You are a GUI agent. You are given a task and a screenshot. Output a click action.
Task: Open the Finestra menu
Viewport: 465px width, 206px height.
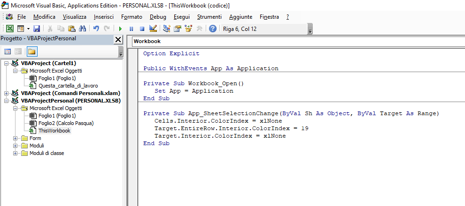pyautogui.click(x=269, y=17)
